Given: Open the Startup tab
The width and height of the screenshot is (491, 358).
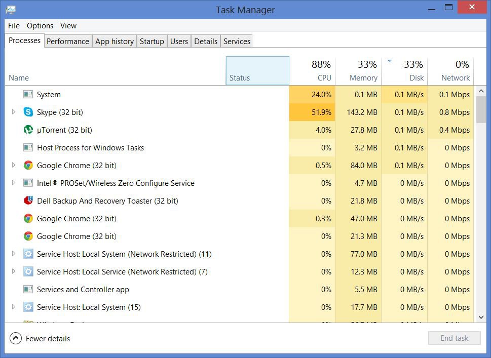Looking at the screenshot, I should pos(152,42).
